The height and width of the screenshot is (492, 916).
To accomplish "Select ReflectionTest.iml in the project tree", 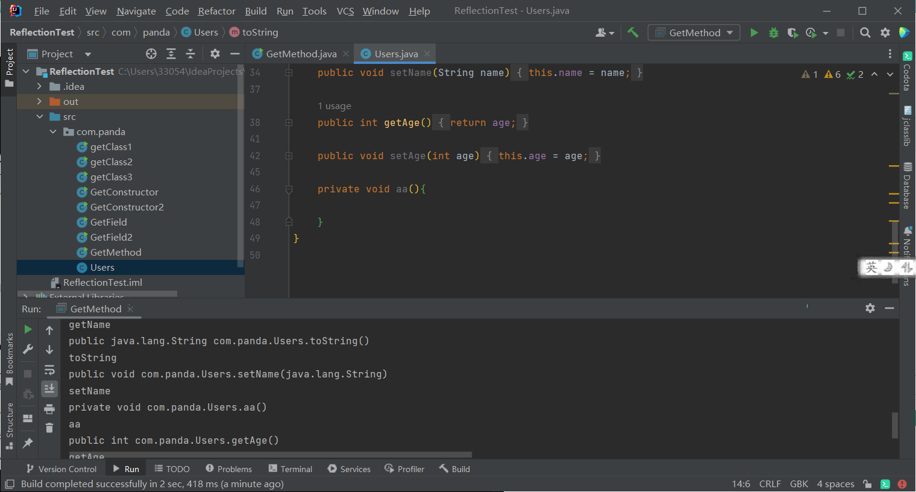I will (x=103, y=282).
